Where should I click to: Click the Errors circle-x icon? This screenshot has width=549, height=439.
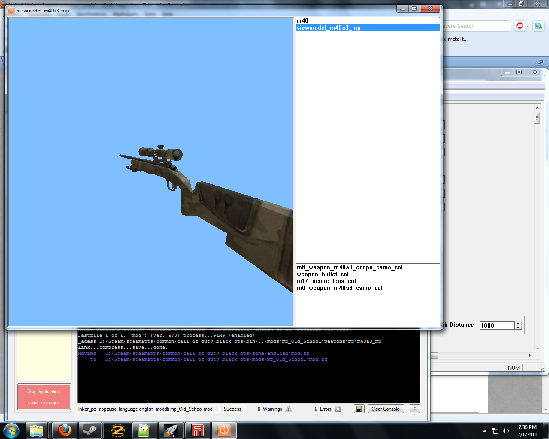tap(338, 409)
